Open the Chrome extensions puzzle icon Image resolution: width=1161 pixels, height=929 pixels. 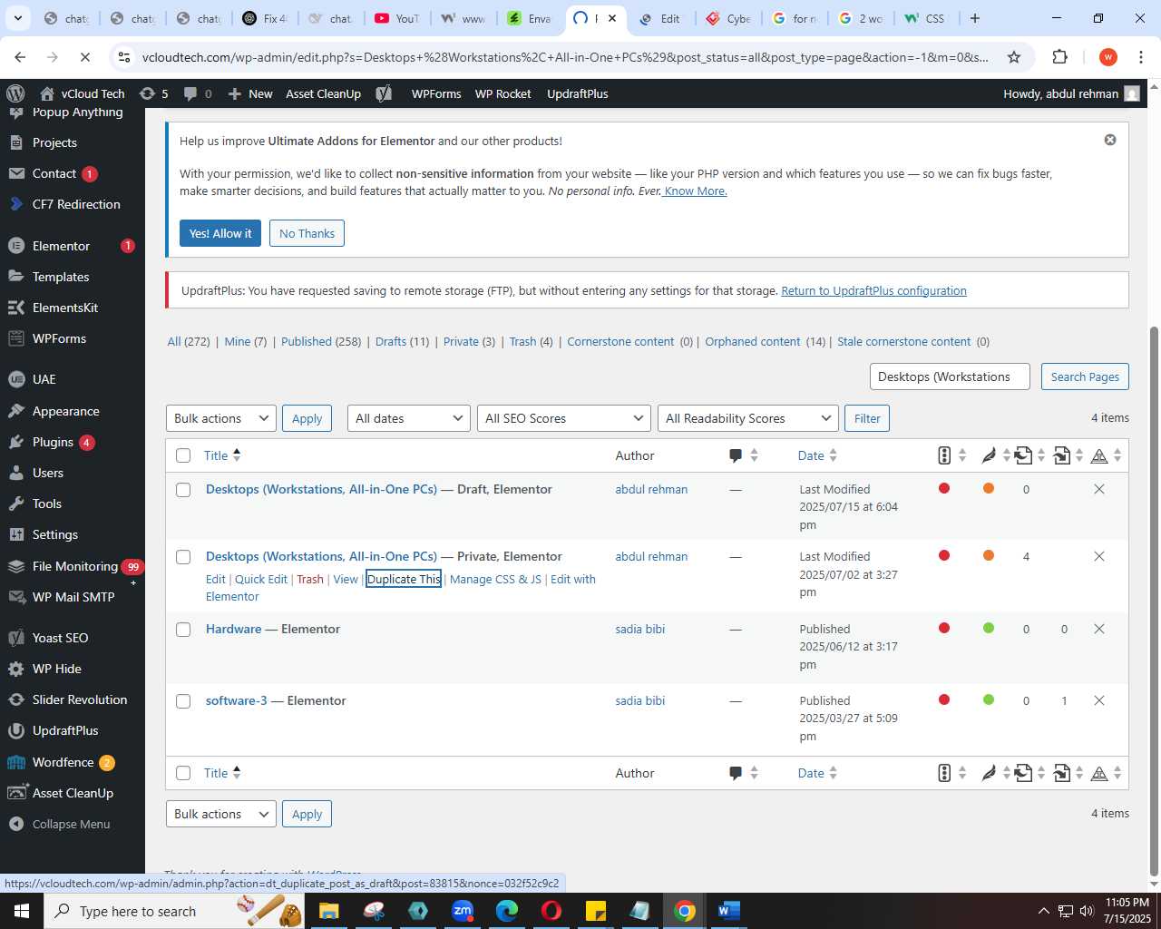click(x=1059, y=57)
